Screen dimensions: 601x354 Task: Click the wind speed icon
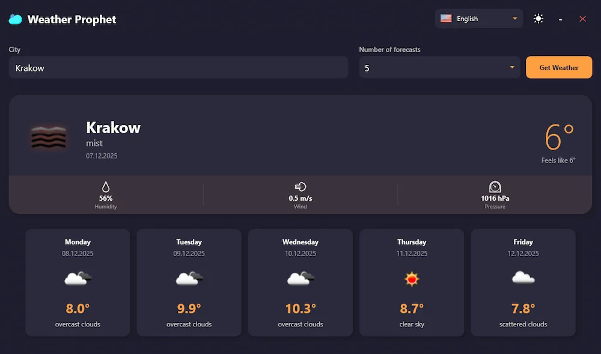click(300, 187)
